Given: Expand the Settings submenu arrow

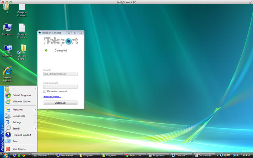Looking at the screenshot, I should [x=35, y=122].
